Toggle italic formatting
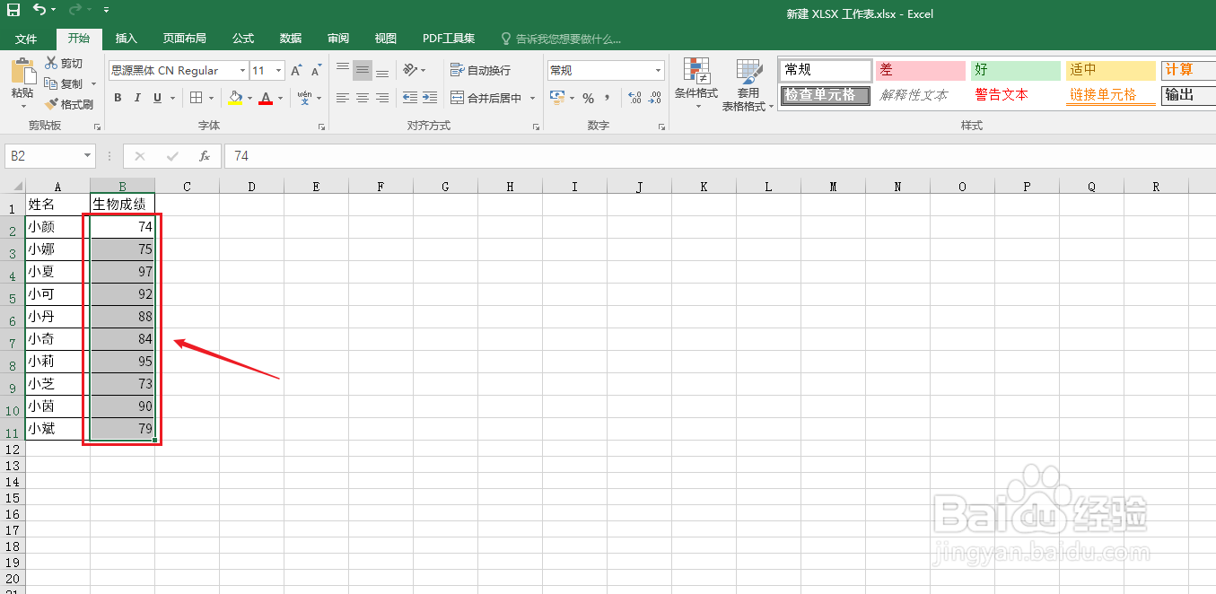Image resolution: width=1216 pixels, height=594 pixels. coord(138,98)
